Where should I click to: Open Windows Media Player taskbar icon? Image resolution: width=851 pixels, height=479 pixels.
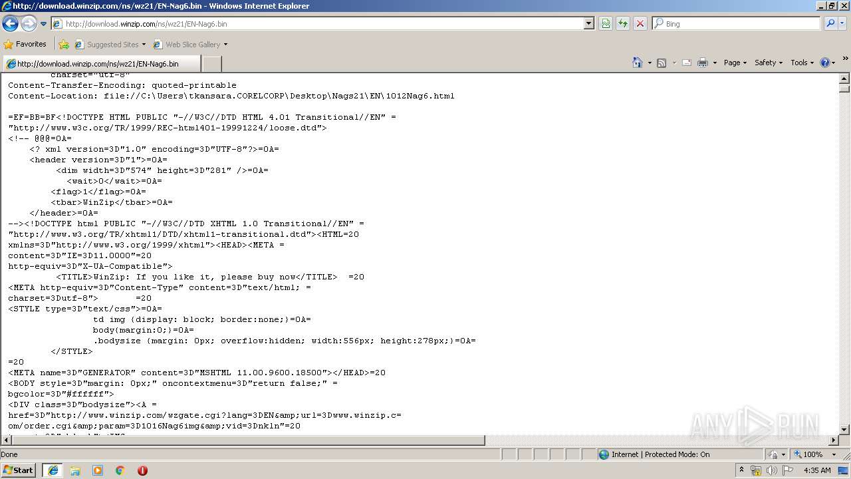click(x=98, y=470)
